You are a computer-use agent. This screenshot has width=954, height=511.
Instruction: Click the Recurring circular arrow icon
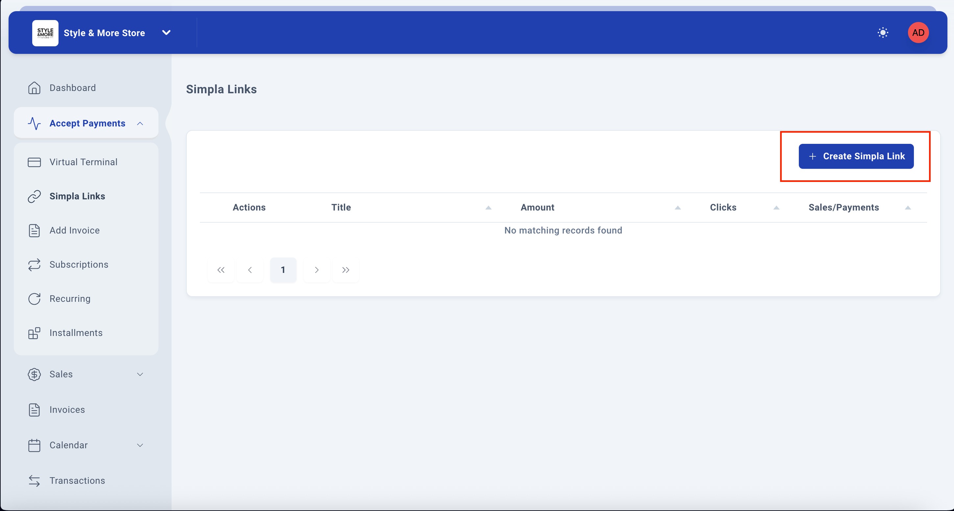34,299
